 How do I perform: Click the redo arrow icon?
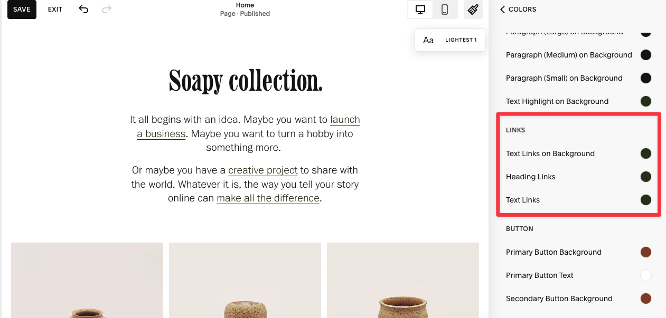pyautogui.click(x=107, y=9)
